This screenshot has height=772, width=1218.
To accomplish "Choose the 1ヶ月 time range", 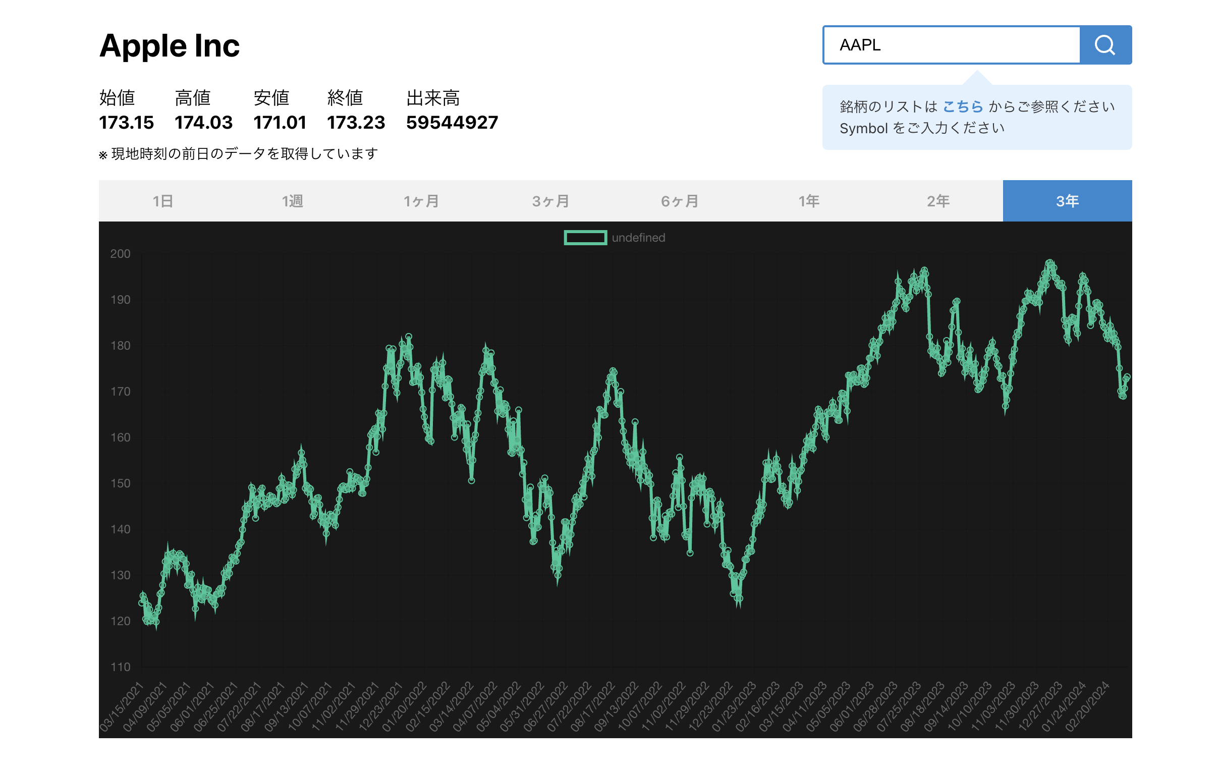I will 422,201.
